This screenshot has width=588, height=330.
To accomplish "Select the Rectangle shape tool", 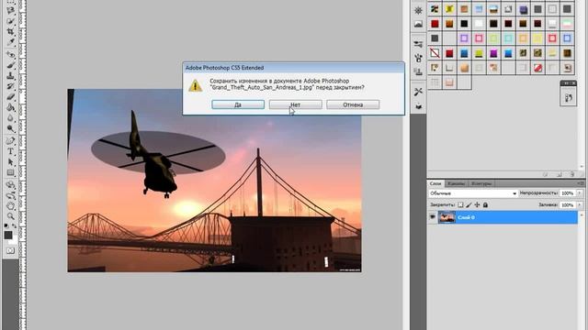I will (x=10, y=173).
